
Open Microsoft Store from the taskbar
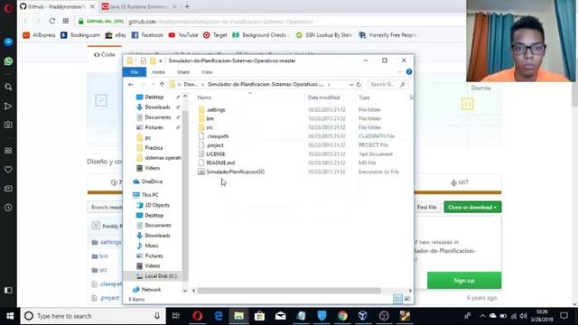[259, 316]
